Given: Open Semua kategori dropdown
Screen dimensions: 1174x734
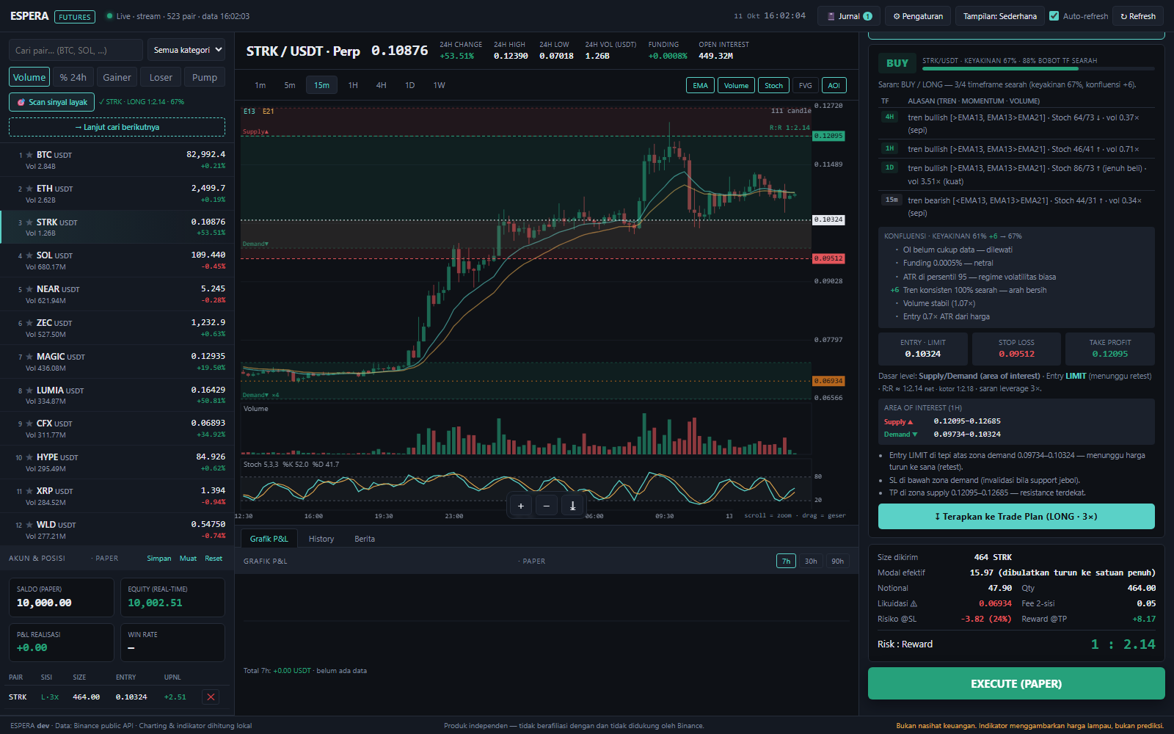Looking at the screenshot, I should coord(186,50).
